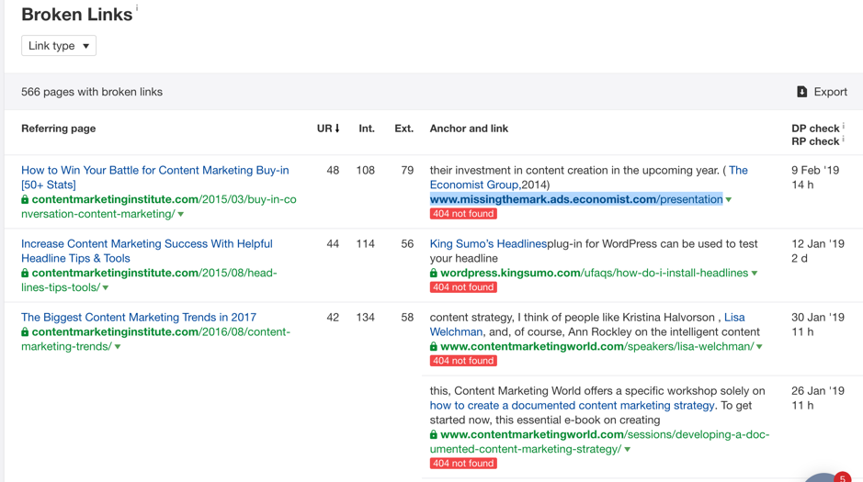This screenshot has height=482, width=863.
Task: Click UR value 42
Action: (333, 318)
